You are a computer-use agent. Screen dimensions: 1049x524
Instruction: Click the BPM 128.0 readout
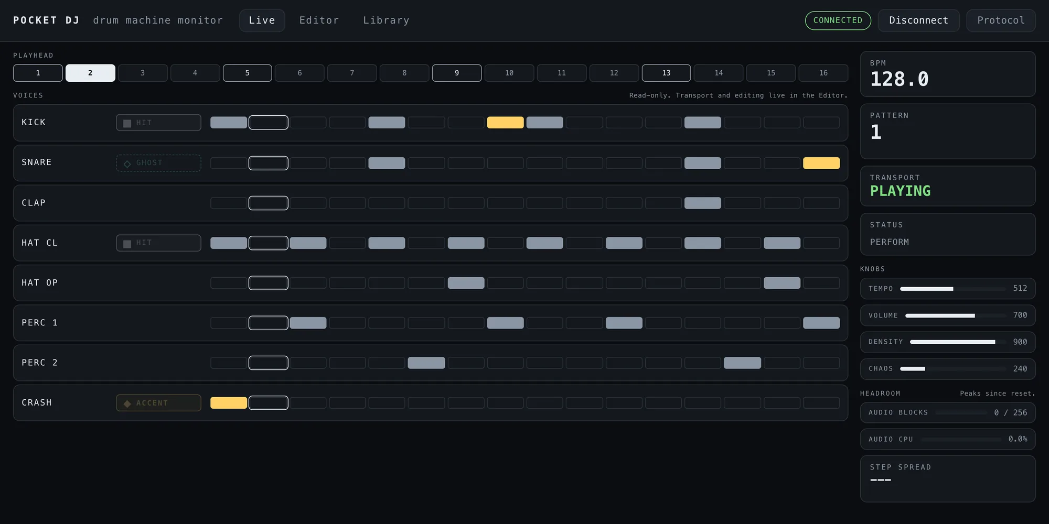click(x=899, y=79)
